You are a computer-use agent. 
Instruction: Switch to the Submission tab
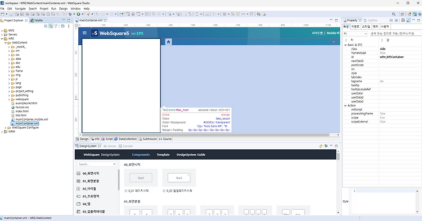(x=148, y=139)
